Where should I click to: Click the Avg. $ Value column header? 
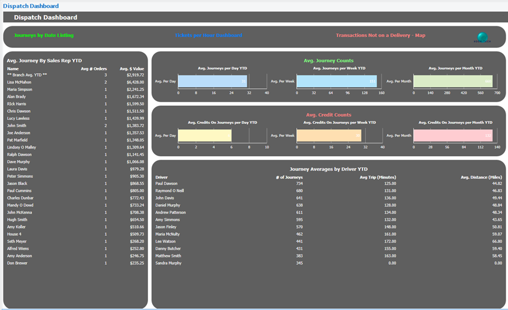pos(132,68)
